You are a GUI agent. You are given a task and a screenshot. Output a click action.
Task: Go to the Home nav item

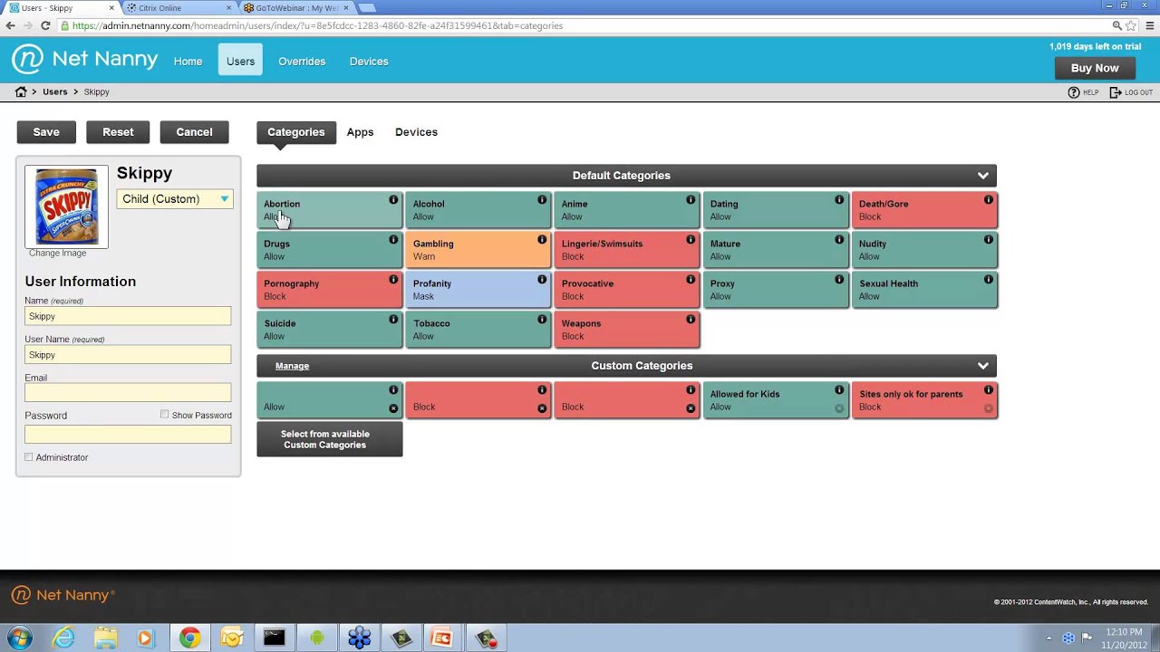[188, 62]
